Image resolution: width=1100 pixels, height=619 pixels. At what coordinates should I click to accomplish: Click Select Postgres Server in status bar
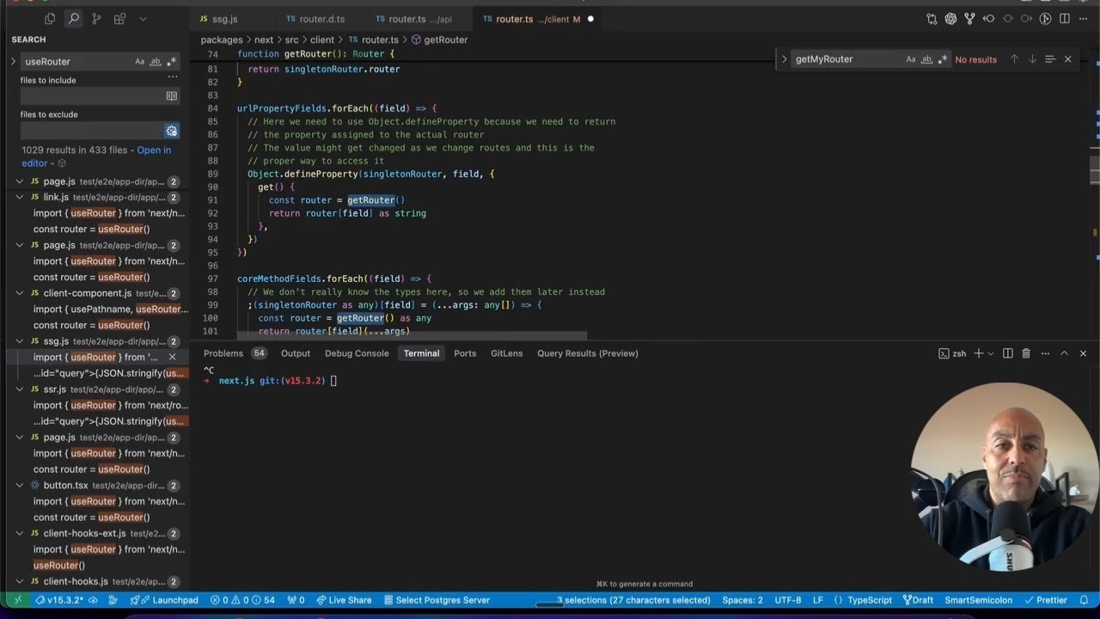437,600
